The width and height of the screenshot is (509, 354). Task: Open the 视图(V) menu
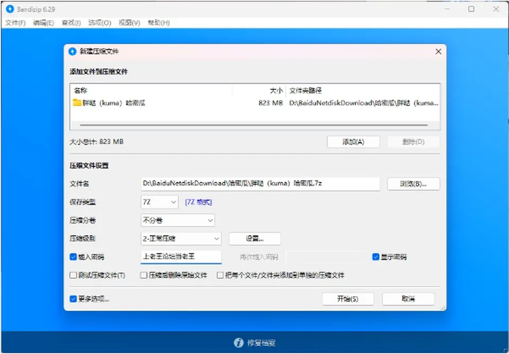pos(129,23)
